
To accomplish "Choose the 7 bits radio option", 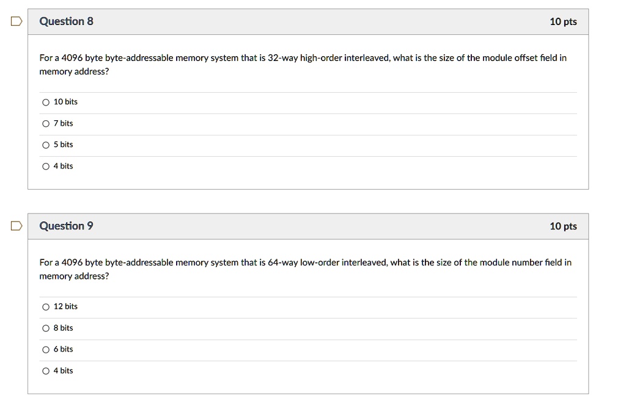I will click(46, 124).
